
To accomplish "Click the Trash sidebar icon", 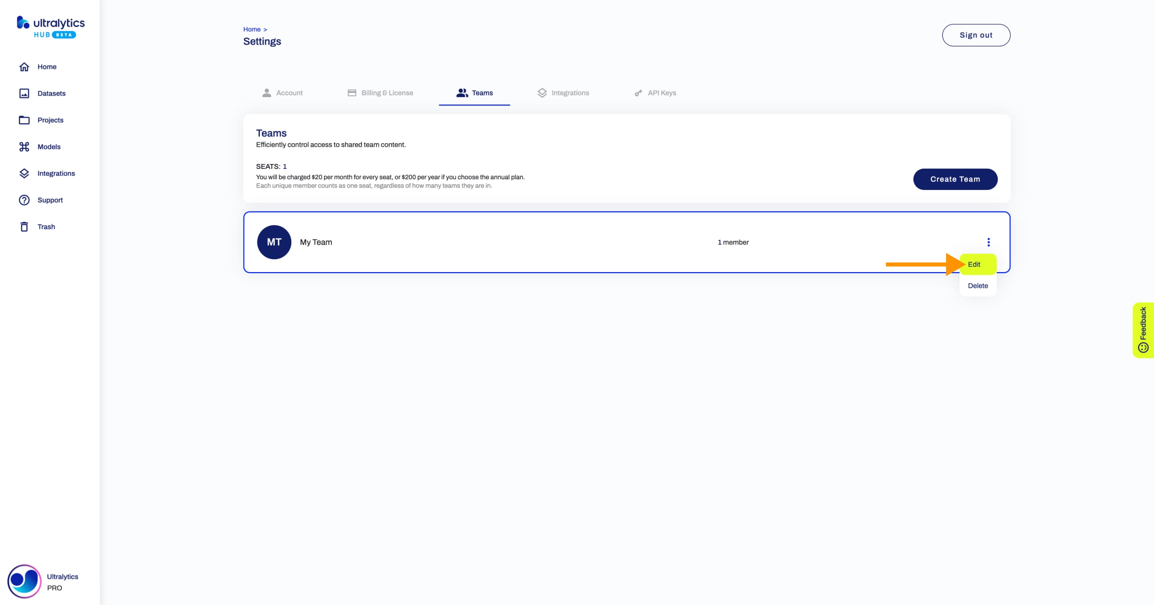I will (24, 226).
